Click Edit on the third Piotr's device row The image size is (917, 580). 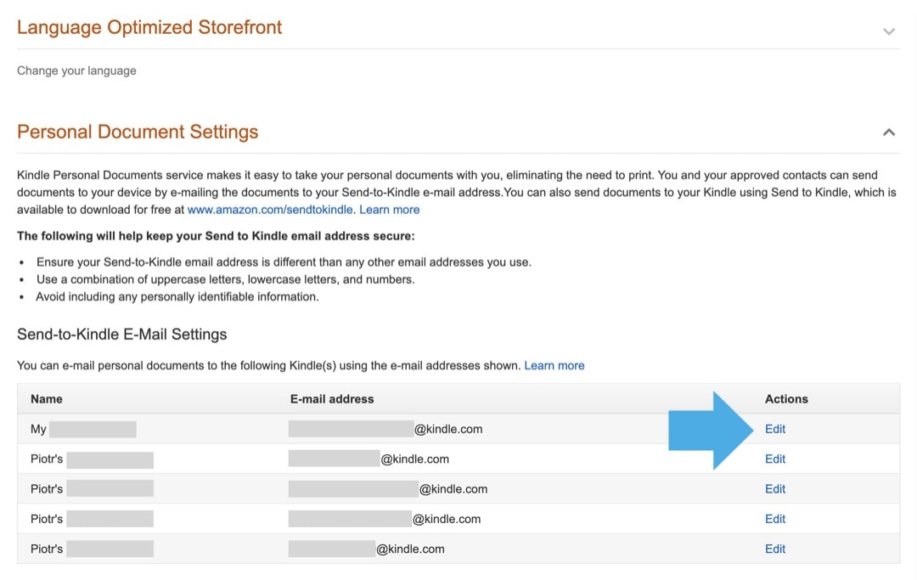click(774, 518)
